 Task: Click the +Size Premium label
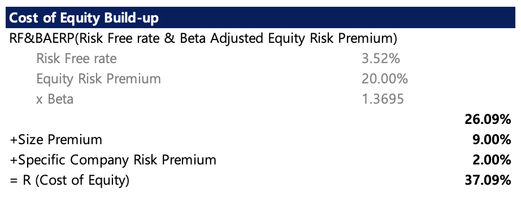click(56, 140)
